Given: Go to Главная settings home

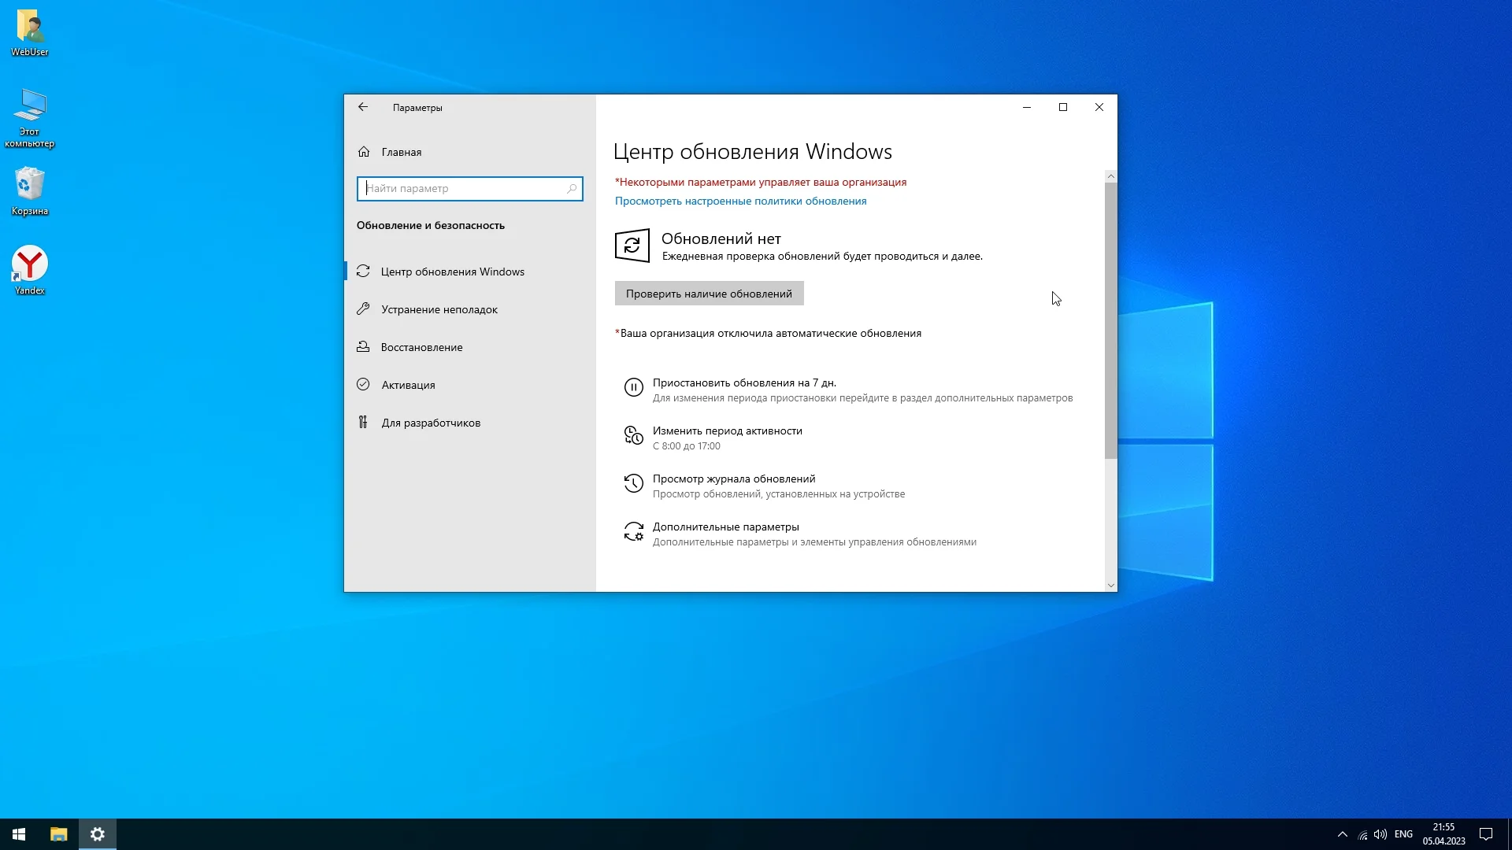Looking at the screenshot, I should point(401,152).
